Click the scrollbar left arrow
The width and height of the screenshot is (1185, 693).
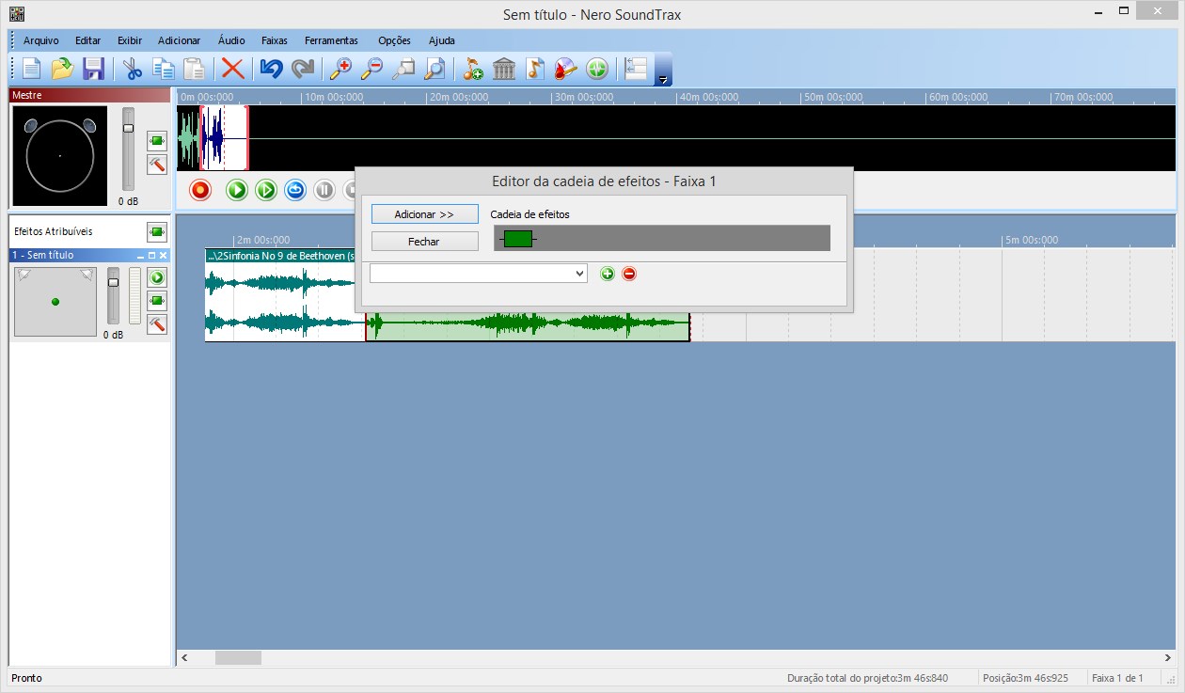(x=184, y=658)
